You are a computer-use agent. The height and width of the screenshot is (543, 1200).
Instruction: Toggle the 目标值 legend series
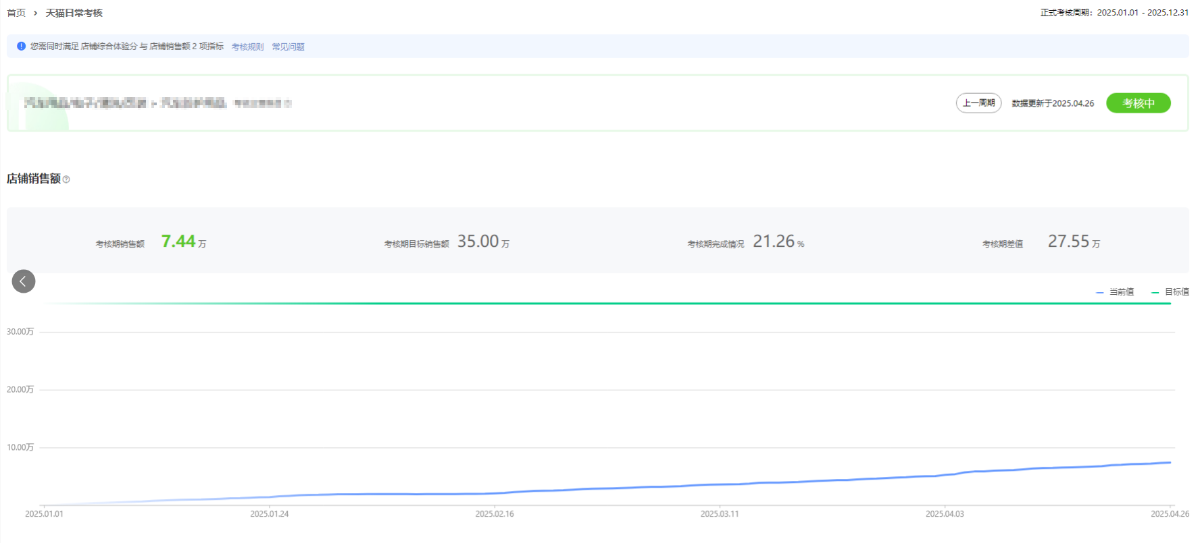click(x=1170, y=292)
